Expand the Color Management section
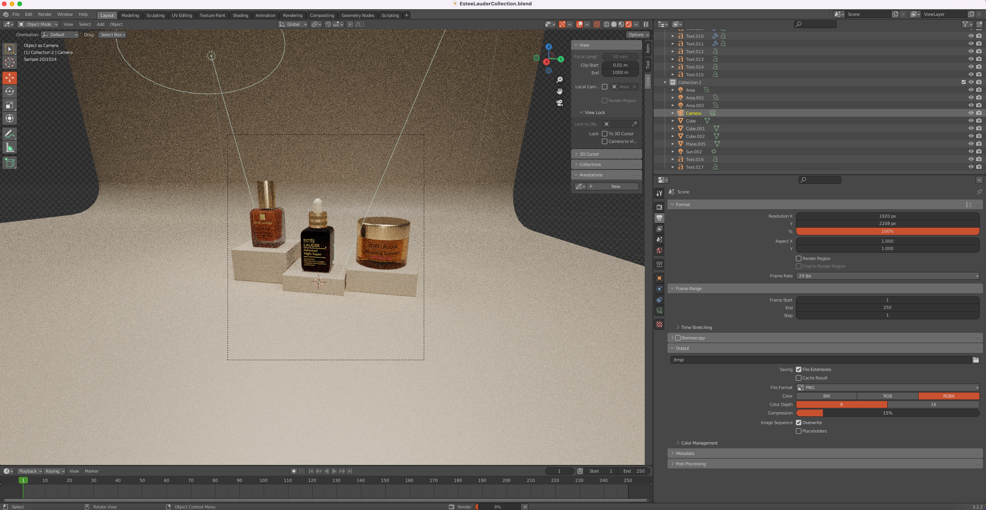The image size is (986, 510). 699,443
